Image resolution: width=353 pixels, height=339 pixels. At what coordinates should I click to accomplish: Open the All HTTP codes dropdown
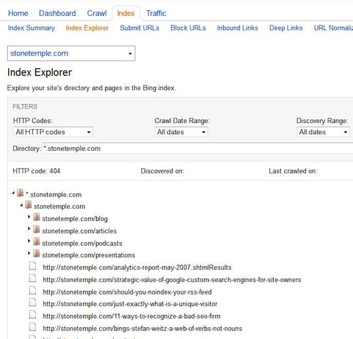click(x=53, y=132)
